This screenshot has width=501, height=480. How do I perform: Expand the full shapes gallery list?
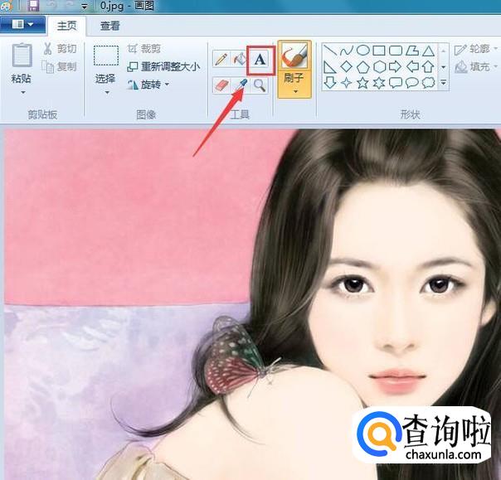tap(444, 83)
